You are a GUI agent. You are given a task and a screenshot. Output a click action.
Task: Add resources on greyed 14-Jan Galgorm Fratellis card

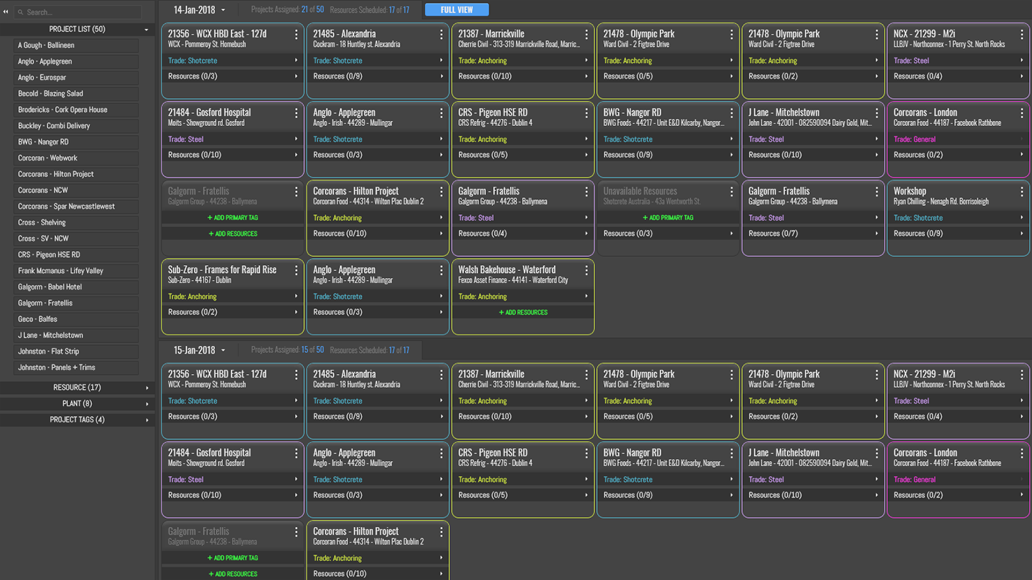coord(233,233)
